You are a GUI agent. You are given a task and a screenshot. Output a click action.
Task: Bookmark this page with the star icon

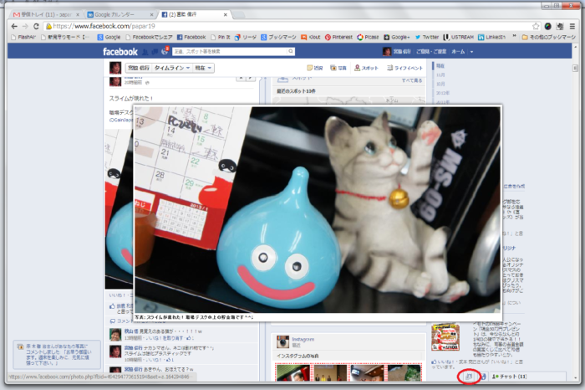click(x=536, y=26)
